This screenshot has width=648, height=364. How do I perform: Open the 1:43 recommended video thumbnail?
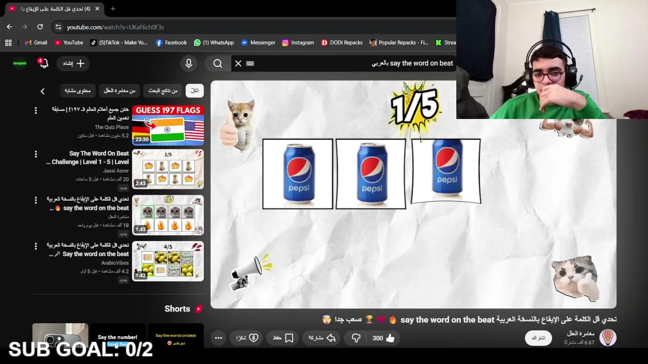168,215
